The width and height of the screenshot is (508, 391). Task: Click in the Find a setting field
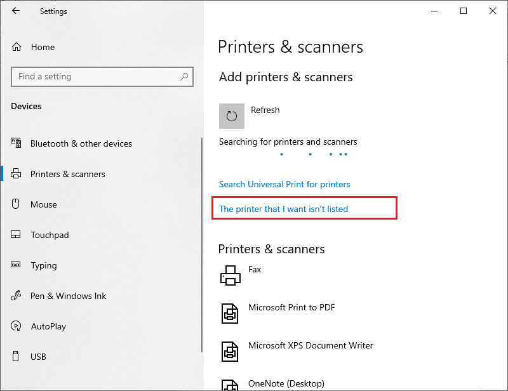click(102, 77)
